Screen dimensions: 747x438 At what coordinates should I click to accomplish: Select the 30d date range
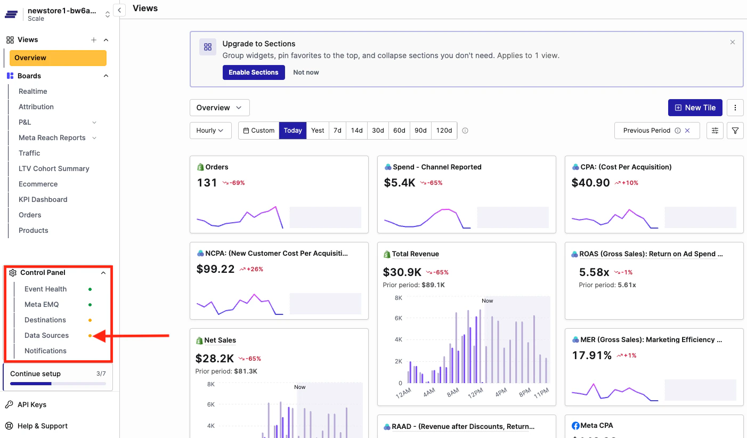[x=378, y=131]
